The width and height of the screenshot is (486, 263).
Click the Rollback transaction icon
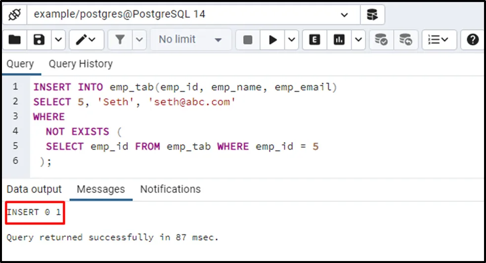point(405,39)
